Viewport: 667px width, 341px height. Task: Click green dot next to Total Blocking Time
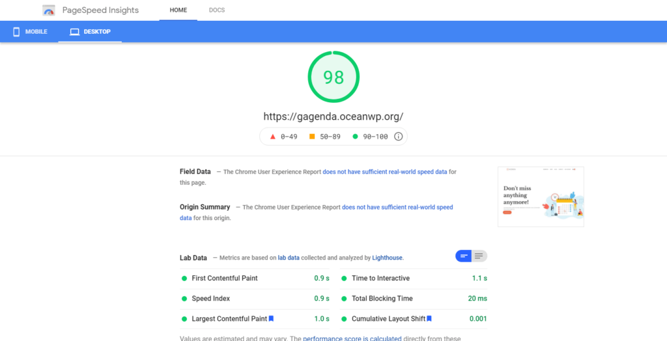(x=344, y=299)
